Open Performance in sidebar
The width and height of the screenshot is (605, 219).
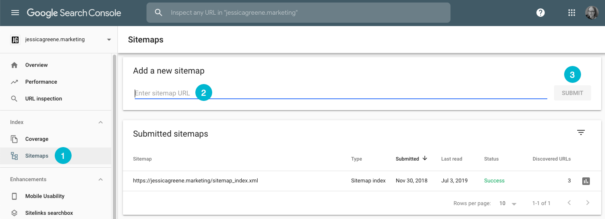point(56,82)
